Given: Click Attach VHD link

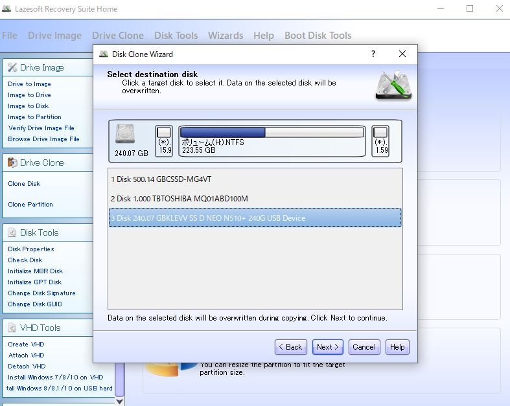Looking at the screenshot, I should [26, 355].
